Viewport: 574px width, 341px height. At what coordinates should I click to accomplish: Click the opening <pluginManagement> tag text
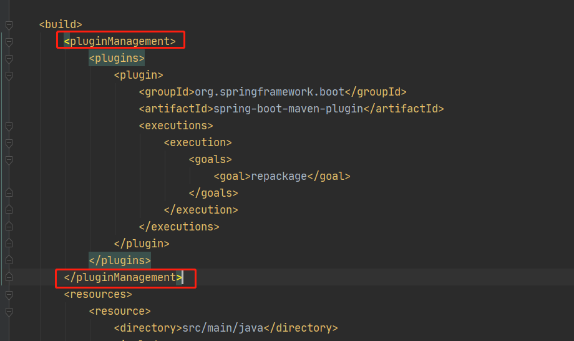(x=120, y=41)
